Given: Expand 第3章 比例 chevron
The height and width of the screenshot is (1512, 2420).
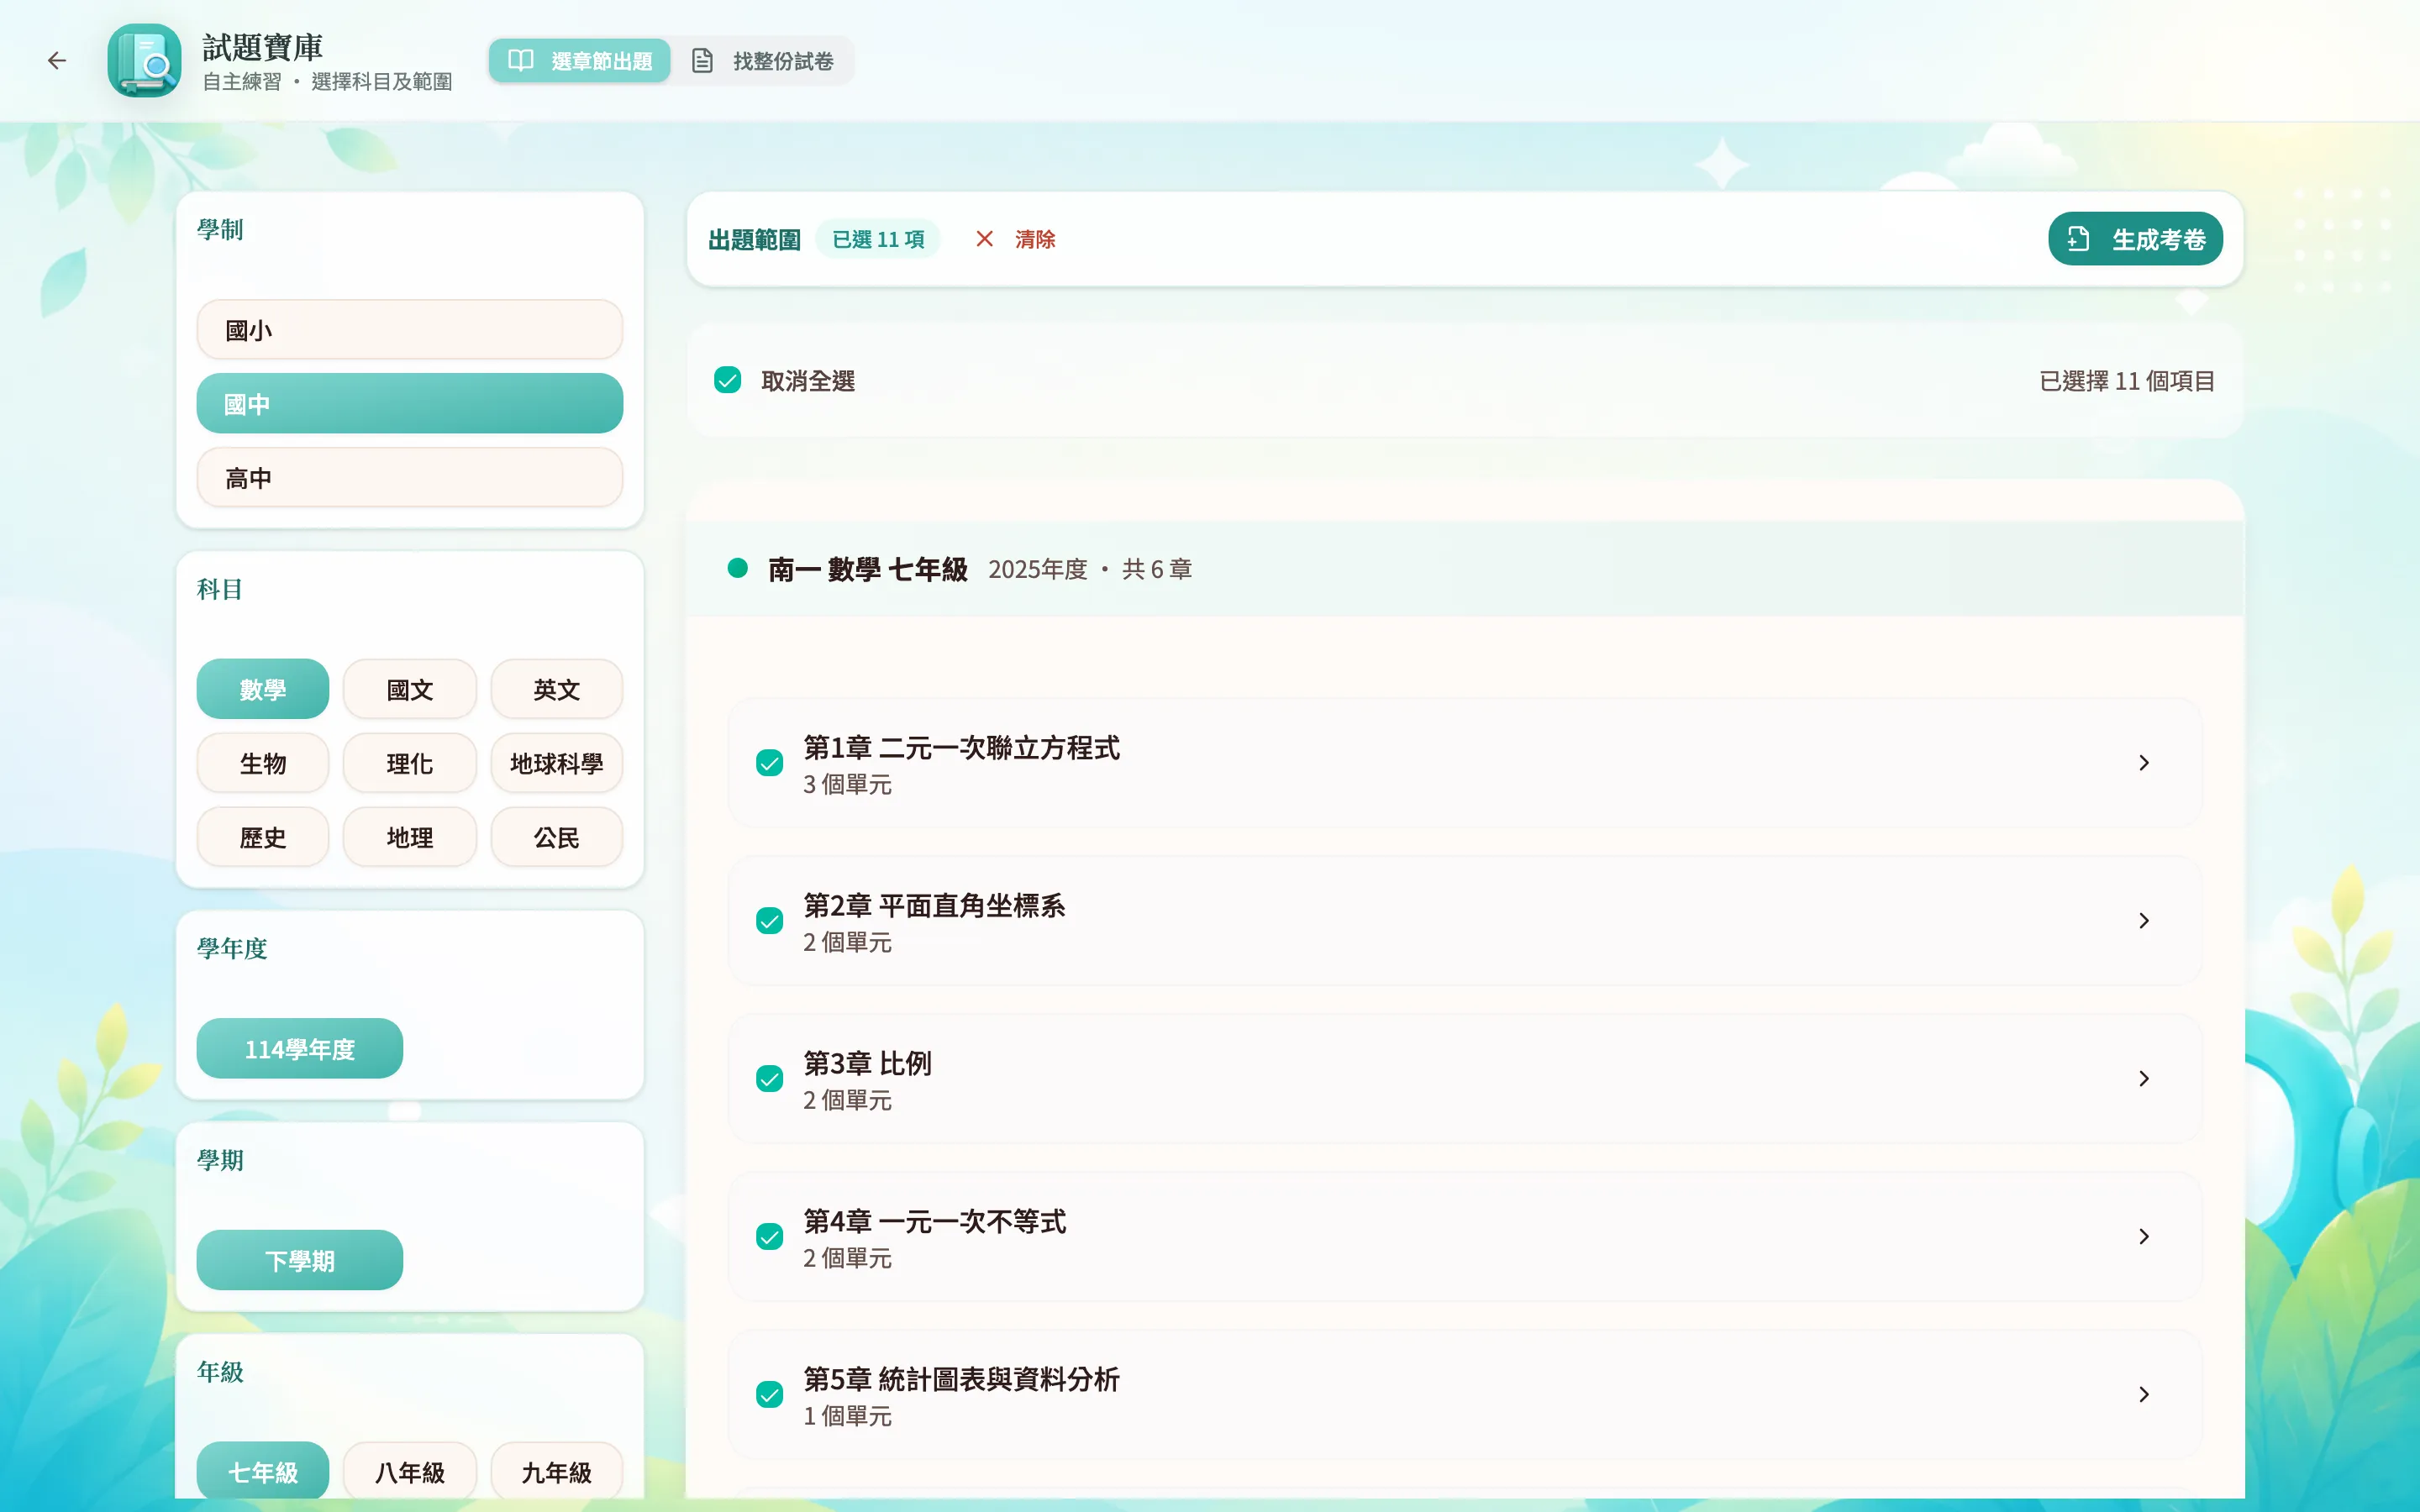Looking at the screenshot, I should (2144, 1079).
